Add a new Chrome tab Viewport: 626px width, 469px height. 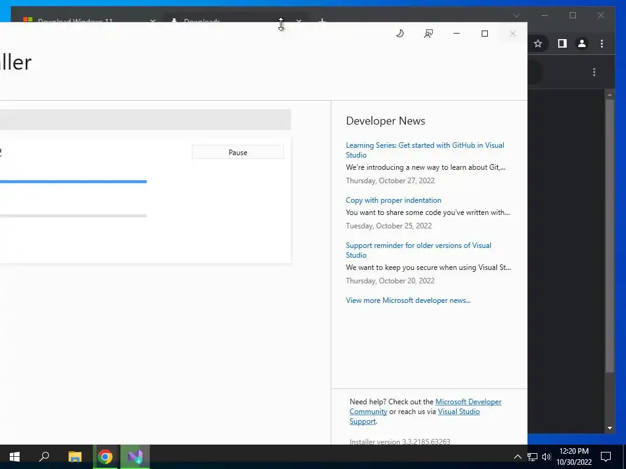322,20
